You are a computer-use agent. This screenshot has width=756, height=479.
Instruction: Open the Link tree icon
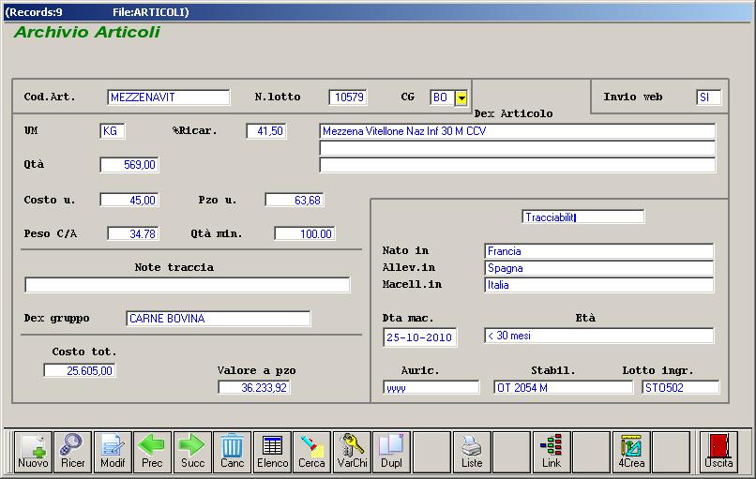(x=552, y=451)
